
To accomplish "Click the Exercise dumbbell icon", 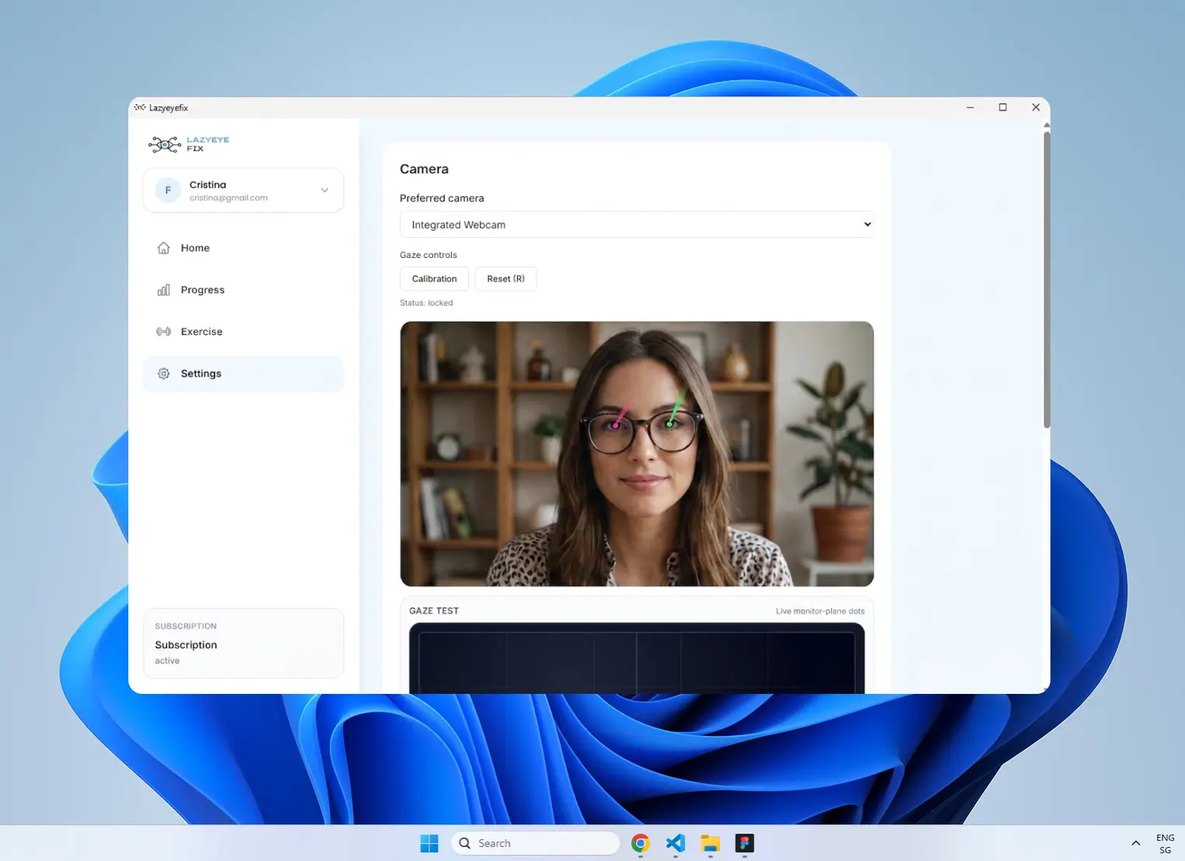I will click(163, 331).
